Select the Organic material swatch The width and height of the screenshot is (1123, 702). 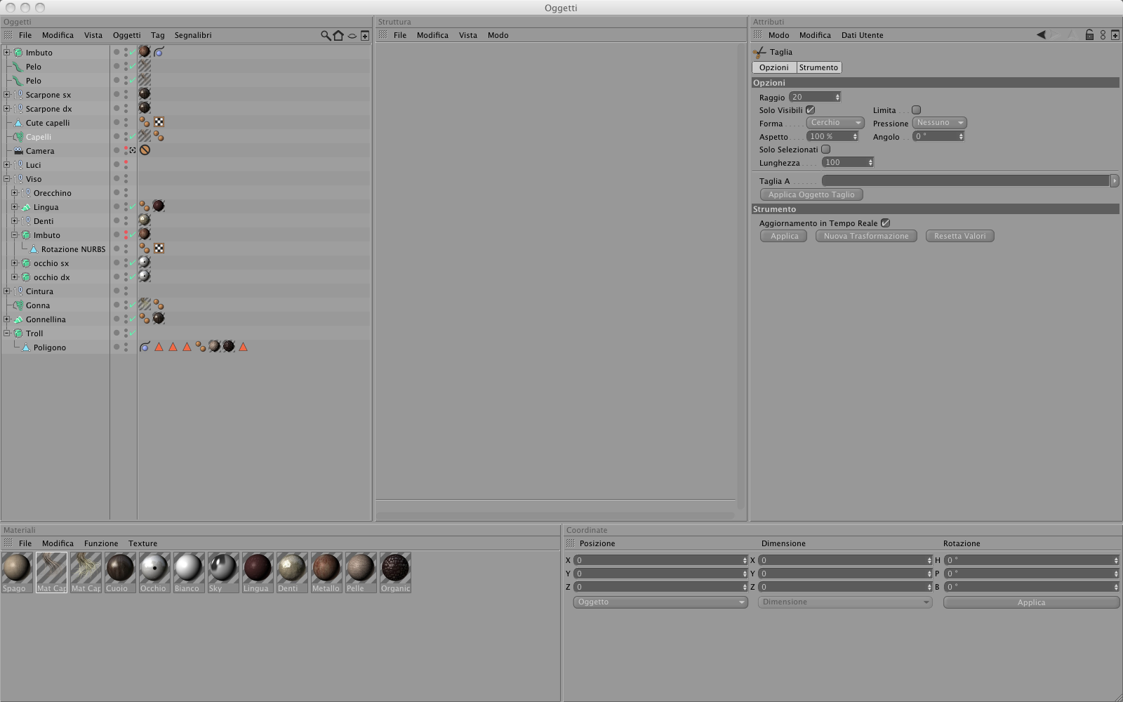[x=395, y=572]
